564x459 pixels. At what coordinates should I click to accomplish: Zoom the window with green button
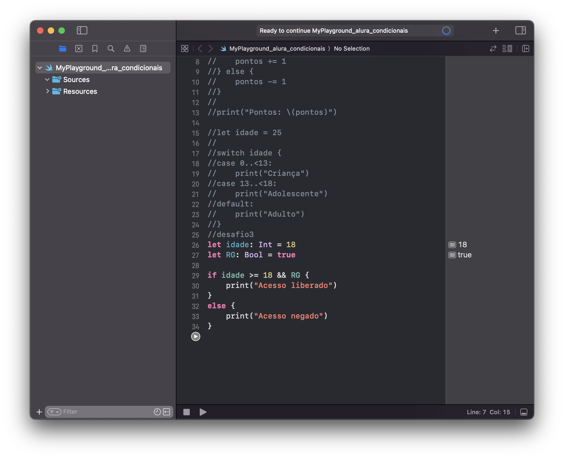[62, 31]
